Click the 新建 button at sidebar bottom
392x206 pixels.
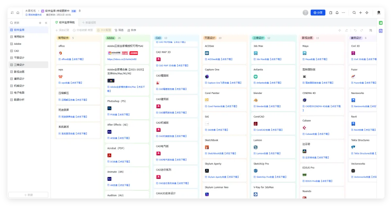[x=28, y=195]
